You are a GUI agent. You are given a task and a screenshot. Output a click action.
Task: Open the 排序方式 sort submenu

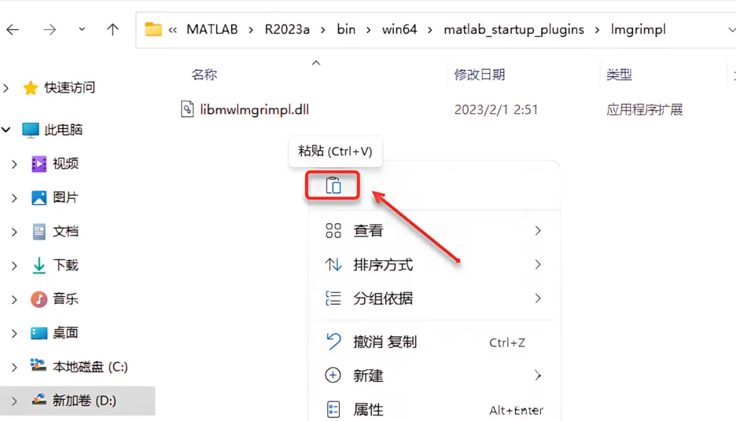tap(433, 265)
